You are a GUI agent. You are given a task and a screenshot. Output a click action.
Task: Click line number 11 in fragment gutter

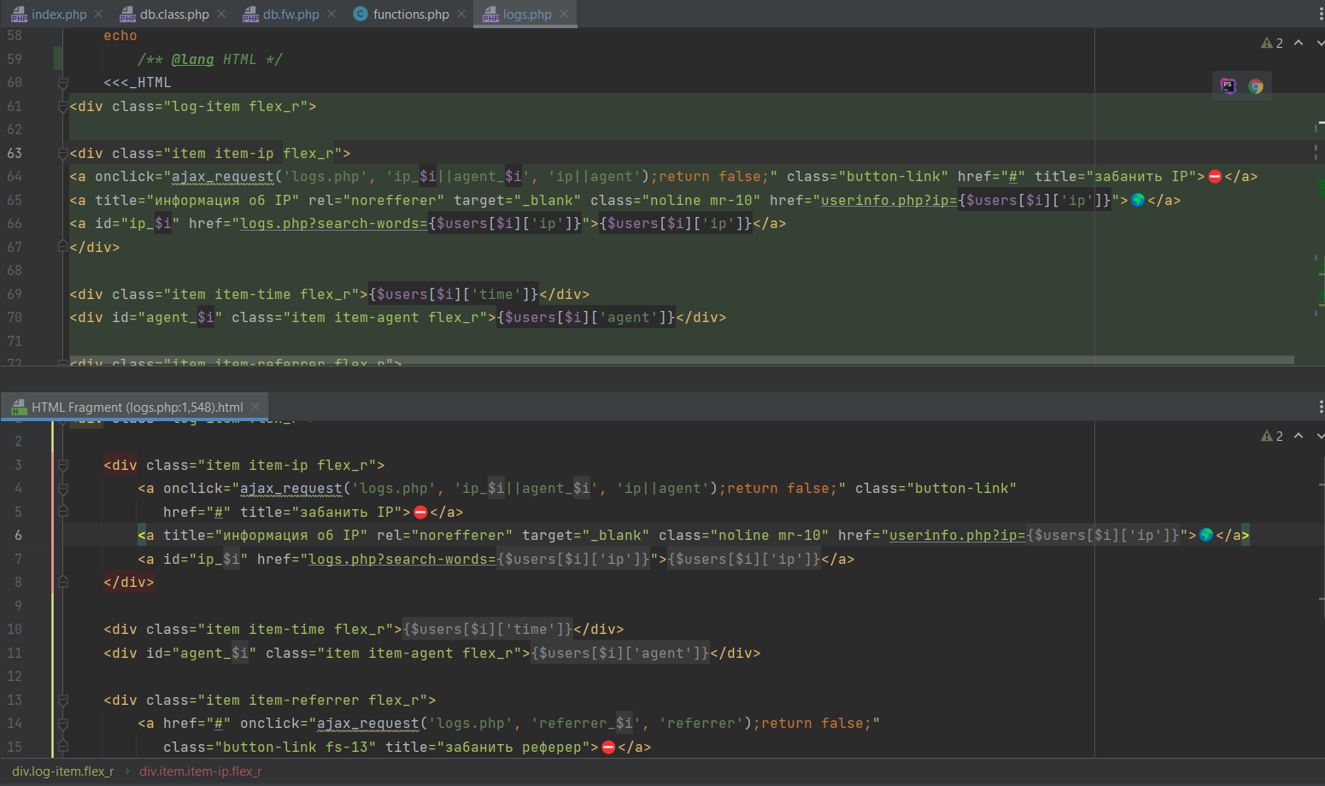click(x=15, y=654)
